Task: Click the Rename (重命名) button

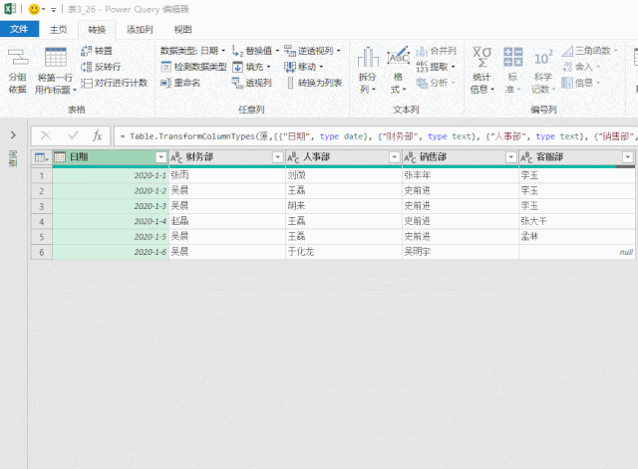Action: 180,83
